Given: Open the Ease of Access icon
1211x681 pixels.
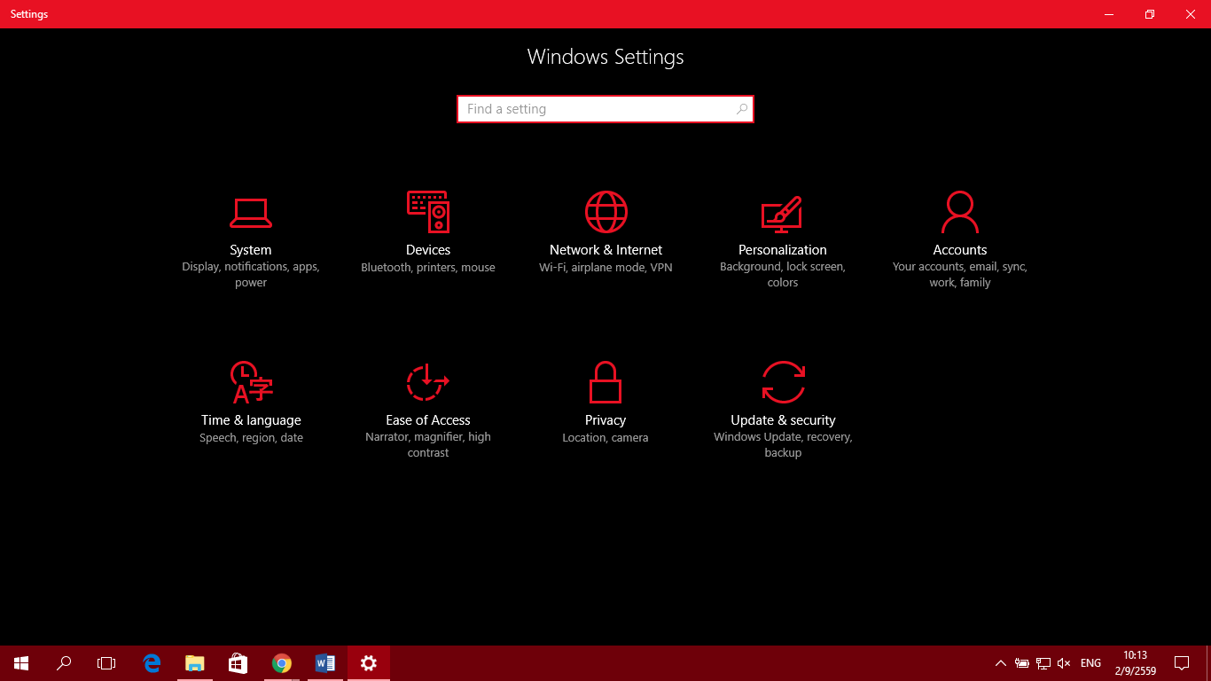Looking at the screenshot, I should pos(428,382).
